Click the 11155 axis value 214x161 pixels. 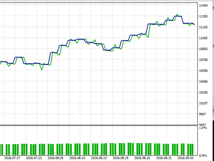pyautogui.click(x=203, y=27)
